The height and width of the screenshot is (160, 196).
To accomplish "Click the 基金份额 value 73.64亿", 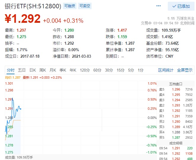I will [x=172, y=43].
